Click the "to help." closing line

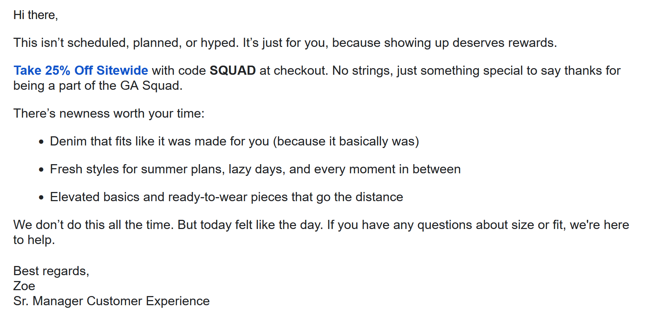[34, 240]
